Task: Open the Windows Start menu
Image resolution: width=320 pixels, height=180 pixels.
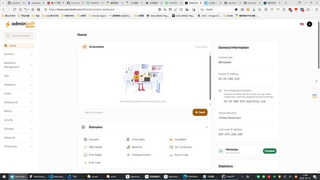Action: pyautogui.click(x=4, y=176)
